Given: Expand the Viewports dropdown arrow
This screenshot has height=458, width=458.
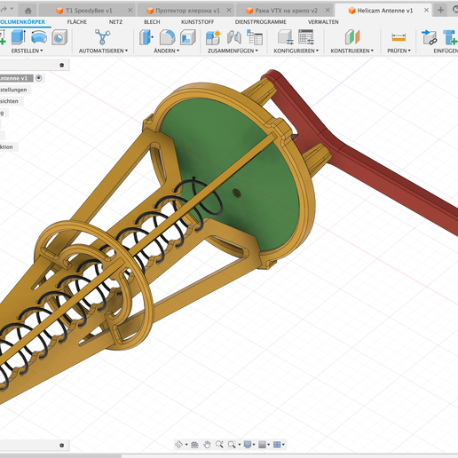Looking at the screenshot, I should [283, 445].
